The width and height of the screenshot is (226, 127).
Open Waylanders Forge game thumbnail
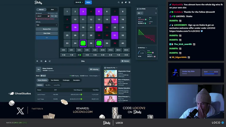tap(110, 74)
